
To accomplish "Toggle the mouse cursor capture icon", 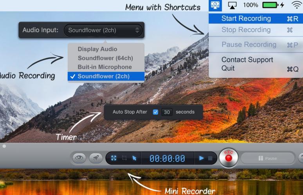I will click(135, 158).
